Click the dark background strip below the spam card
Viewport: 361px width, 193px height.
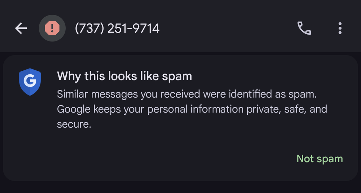[180, 188]
